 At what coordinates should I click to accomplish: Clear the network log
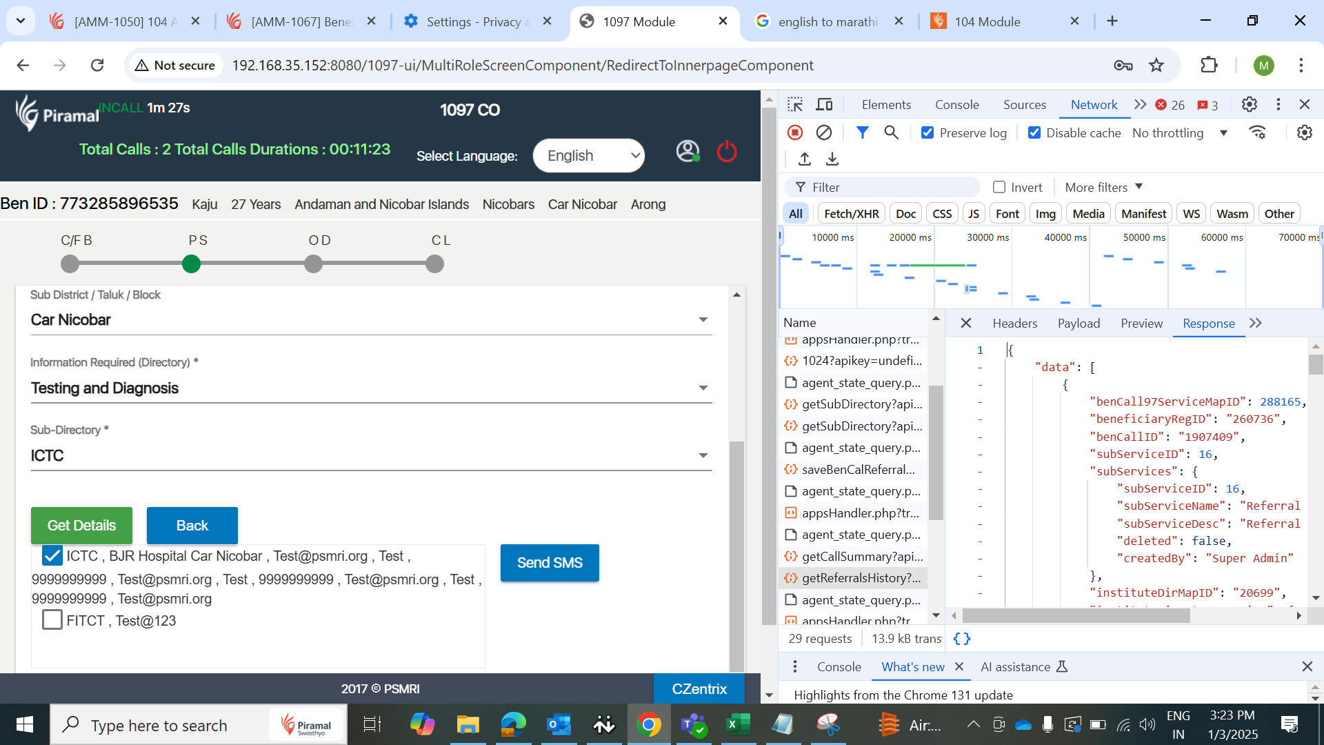(x=824, y=132)
